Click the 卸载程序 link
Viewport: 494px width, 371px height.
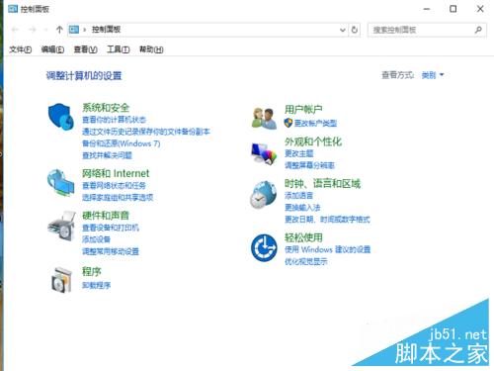tap(96, 285)
